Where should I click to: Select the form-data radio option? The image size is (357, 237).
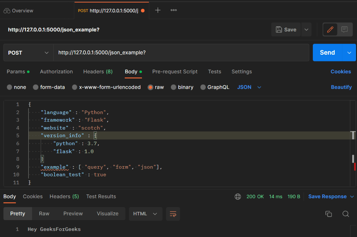pos(35,87)
